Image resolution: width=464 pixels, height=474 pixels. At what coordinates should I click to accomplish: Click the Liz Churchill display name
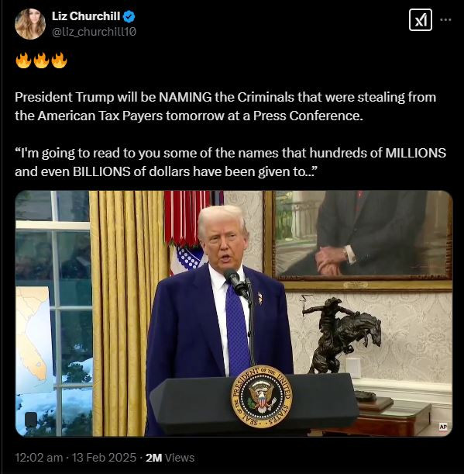click(x=86, y=16)
